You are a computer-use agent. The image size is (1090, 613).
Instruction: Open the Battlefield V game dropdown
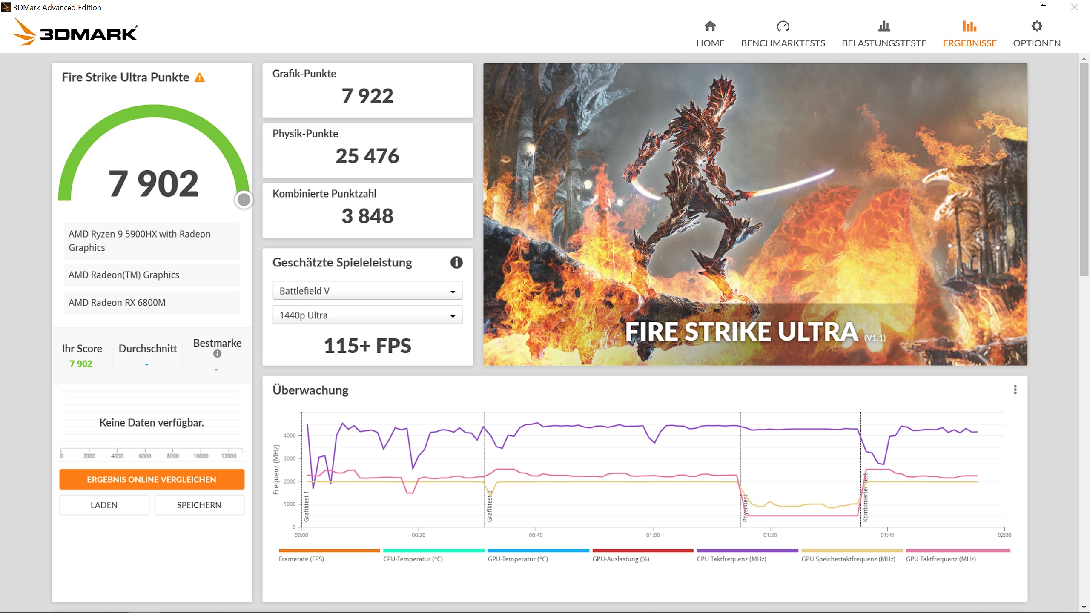[x=367, y=291]
